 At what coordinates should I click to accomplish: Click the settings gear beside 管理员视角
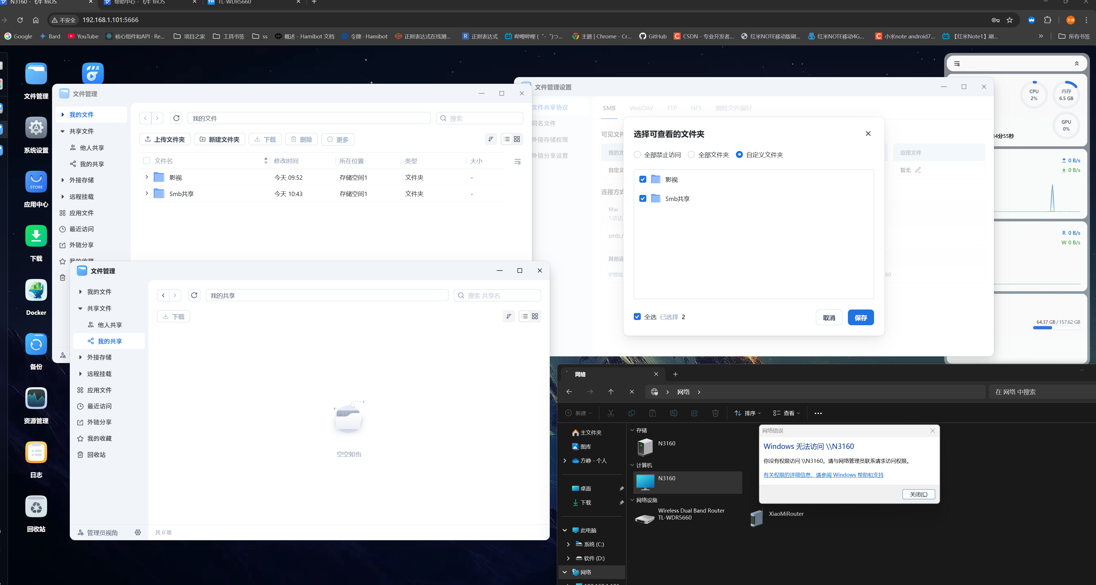[x=138, y=532]
